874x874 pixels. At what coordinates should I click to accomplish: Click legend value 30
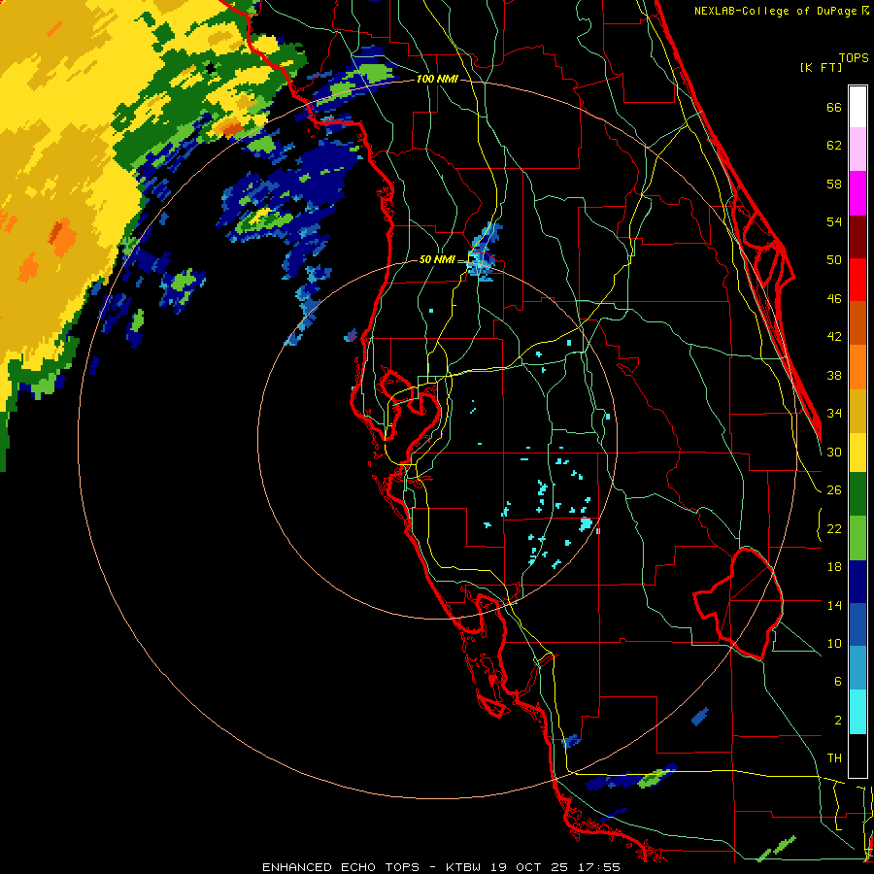coord(834,452)
